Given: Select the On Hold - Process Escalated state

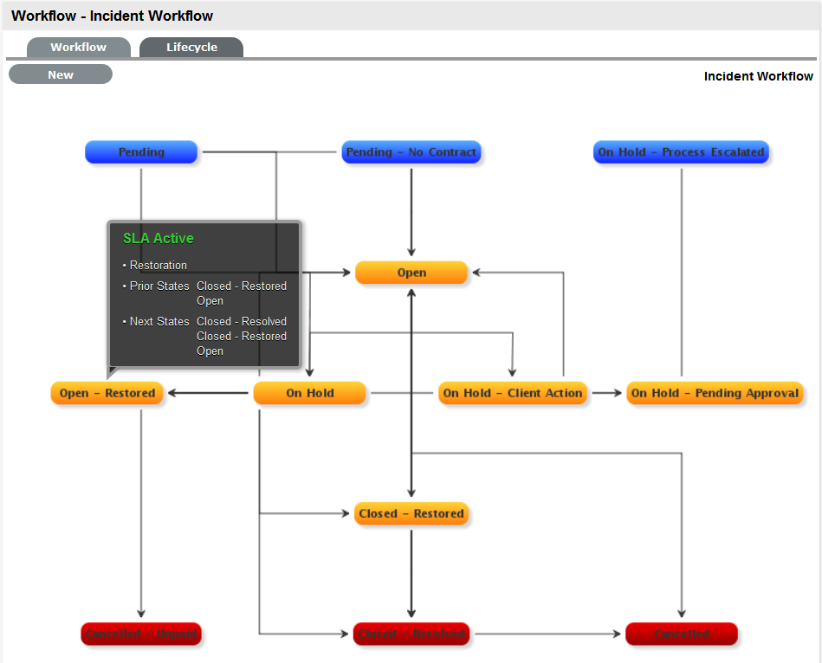Looking at the screenshot, I should [681, 151].
